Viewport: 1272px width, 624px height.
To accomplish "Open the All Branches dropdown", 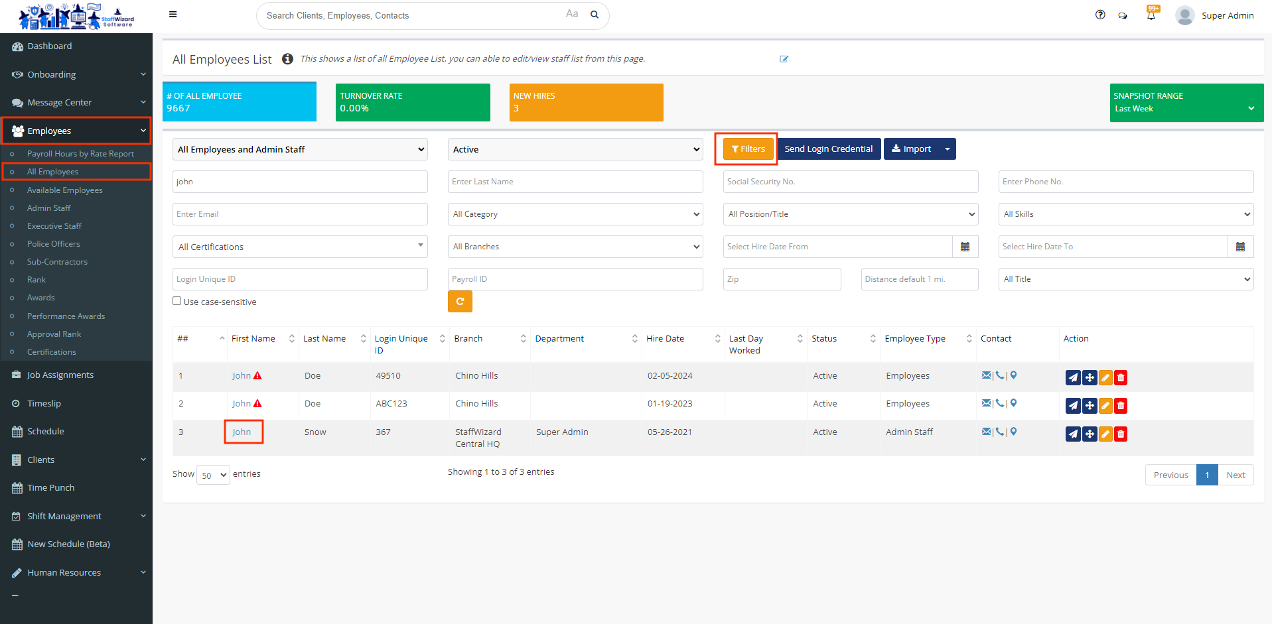I will (x=575, y=247).
